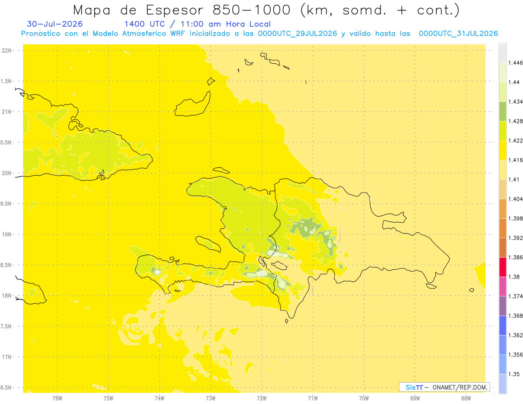This screenshot has width=523, height=404.
Task: Select the red legend swatch between 1.38 and 1.386
Action: click(x=503, y=267)
